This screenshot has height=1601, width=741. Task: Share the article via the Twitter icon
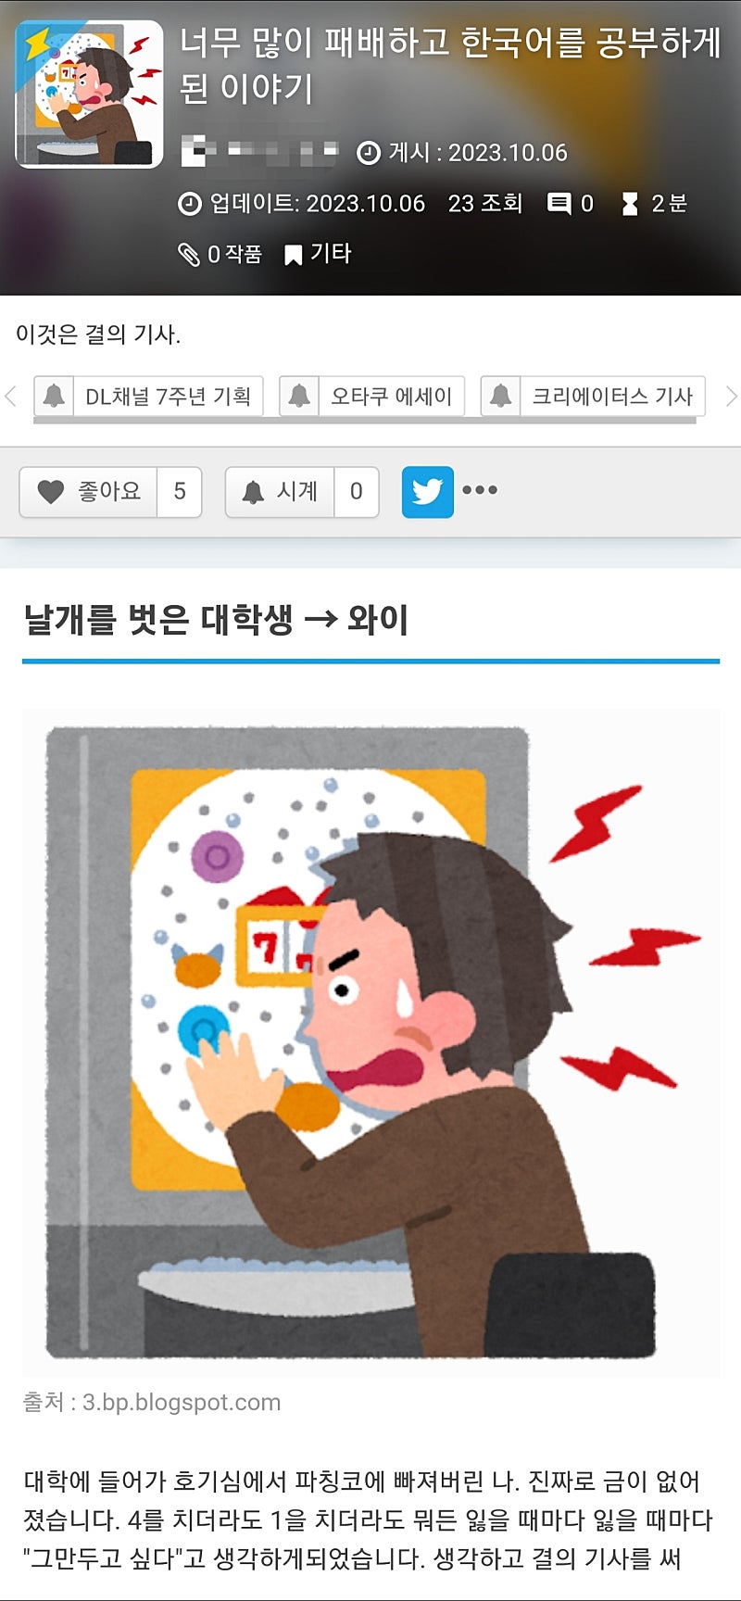(x=427, y=491)
